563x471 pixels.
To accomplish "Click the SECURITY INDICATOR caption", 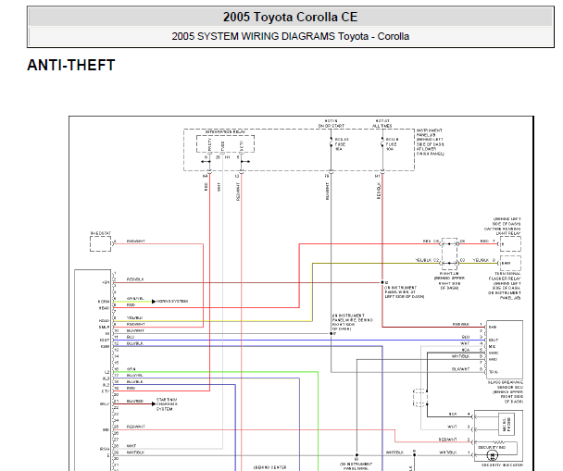I will (502, 465).
